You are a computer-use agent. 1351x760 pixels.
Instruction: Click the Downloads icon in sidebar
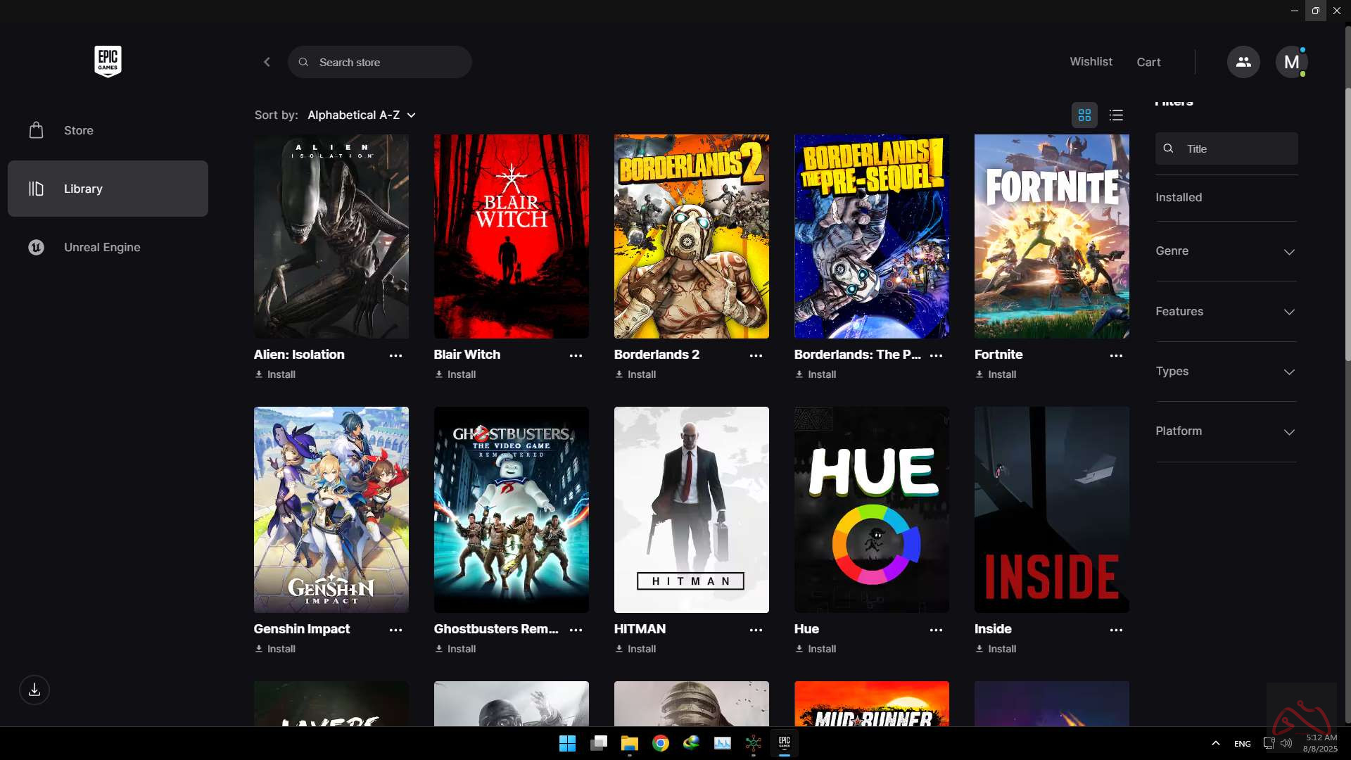pos(34,690)
